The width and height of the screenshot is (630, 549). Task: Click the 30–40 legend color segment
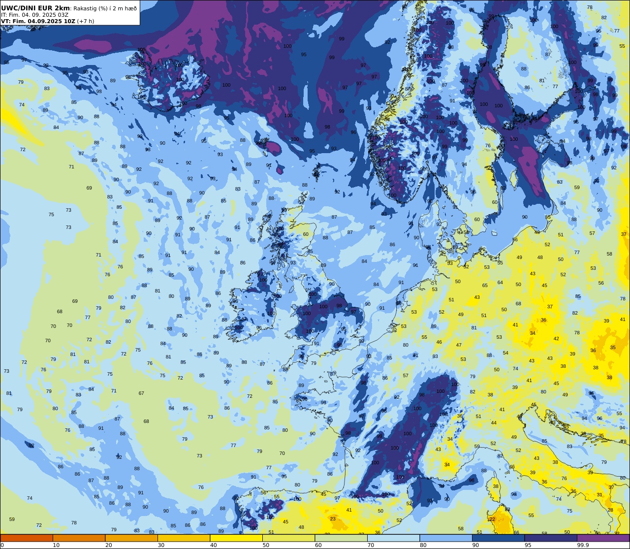(184, 538)
